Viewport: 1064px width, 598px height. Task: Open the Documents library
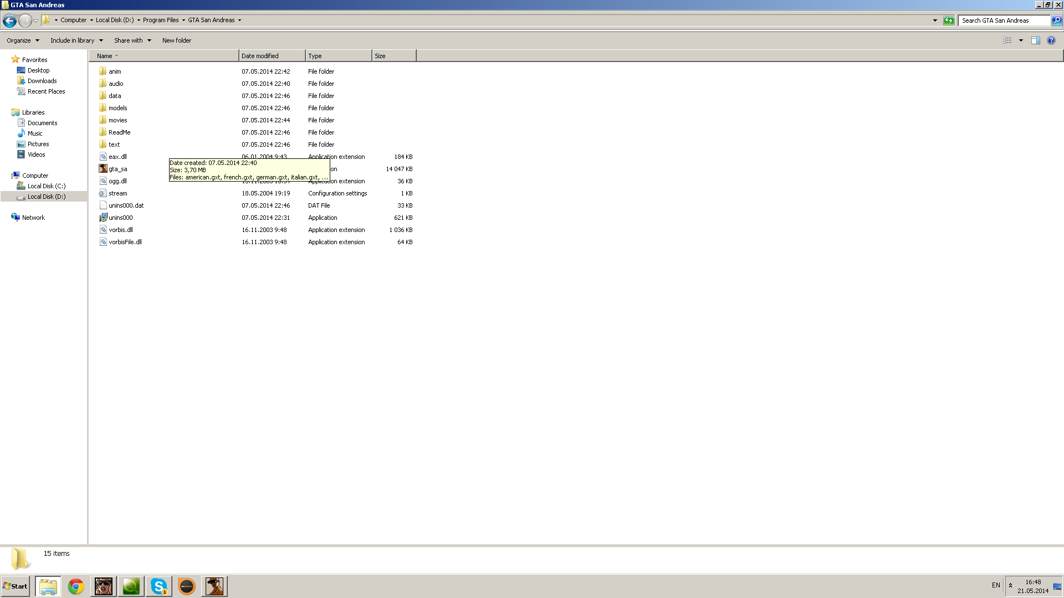(42, 123)
